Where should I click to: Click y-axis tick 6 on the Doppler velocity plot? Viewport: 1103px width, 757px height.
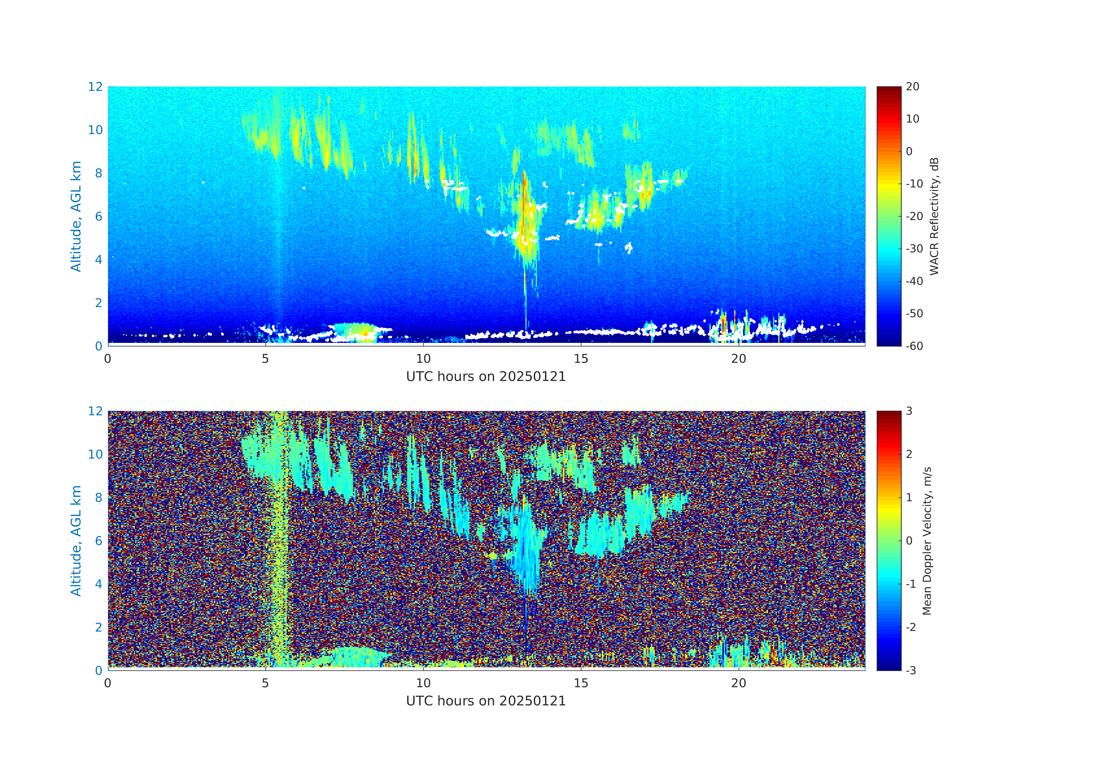(98, 541)
